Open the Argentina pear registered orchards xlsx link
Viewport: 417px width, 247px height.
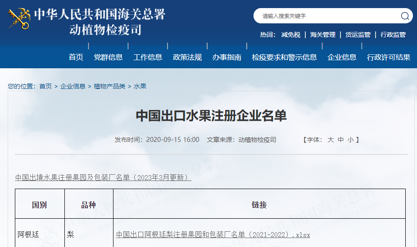tap(213, 235)
